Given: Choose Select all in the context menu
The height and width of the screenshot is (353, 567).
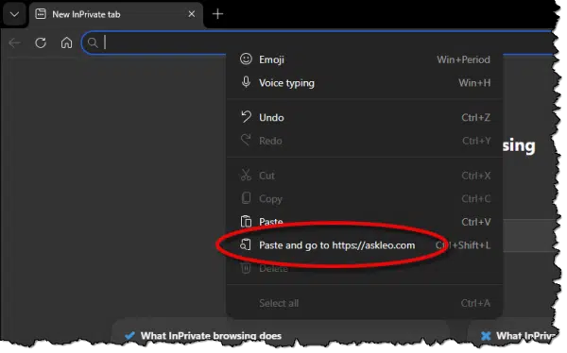Looking at the screenshot, I should 365,303.
